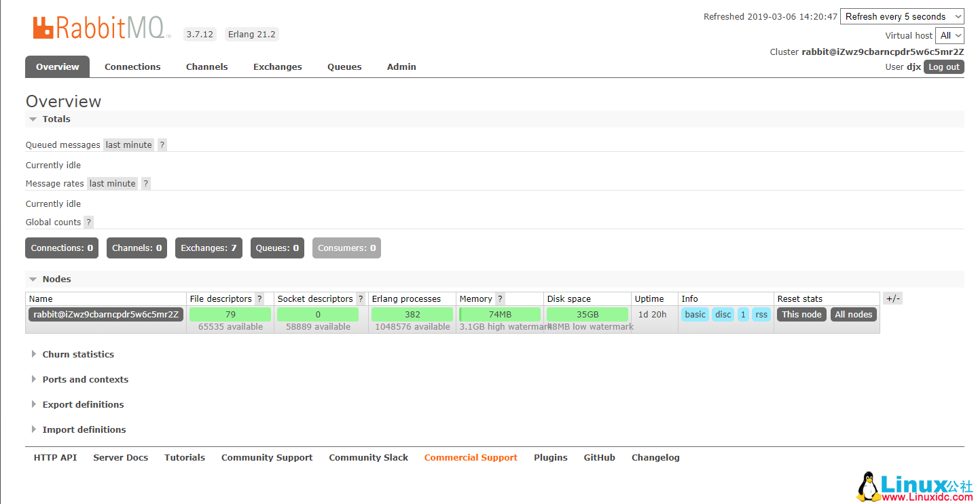This screenshot has width=976, height=504.
Task: Change the Virtual host selector
Action: coord(950,35)
